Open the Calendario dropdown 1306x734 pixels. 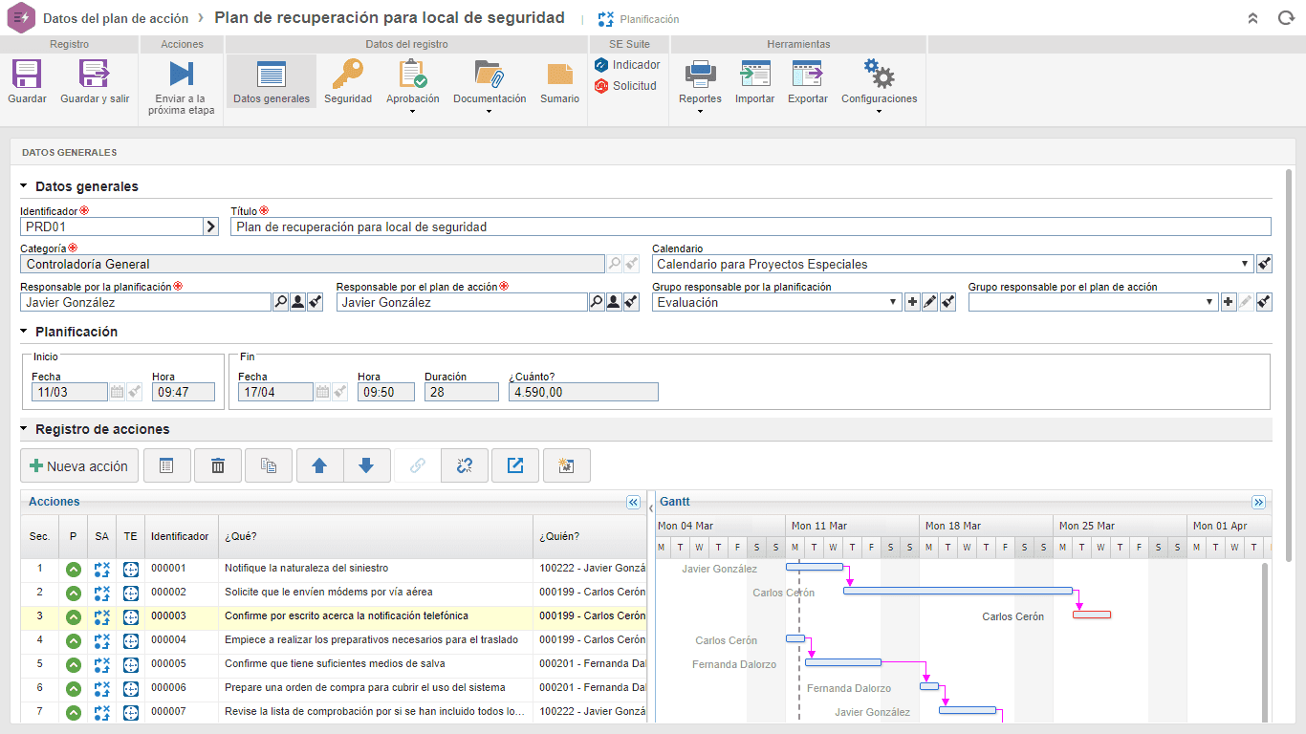(x=1245, y=264)
